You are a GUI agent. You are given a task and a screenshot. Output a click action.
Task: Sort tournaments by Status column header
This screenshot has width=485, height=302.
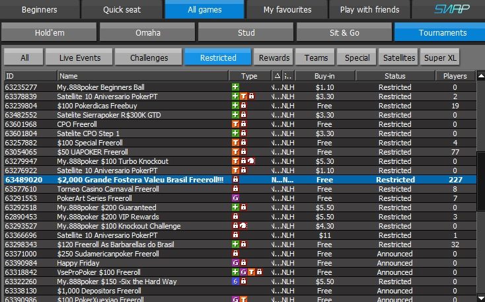(395, 76)
